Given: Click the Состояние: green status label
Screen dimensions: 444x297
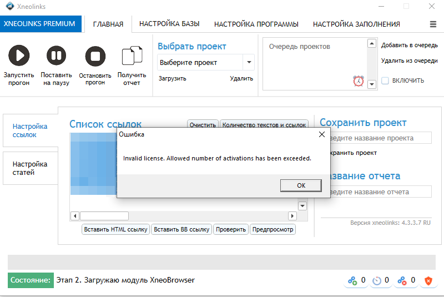Looking at the screenshot, I should coord(31,280).
